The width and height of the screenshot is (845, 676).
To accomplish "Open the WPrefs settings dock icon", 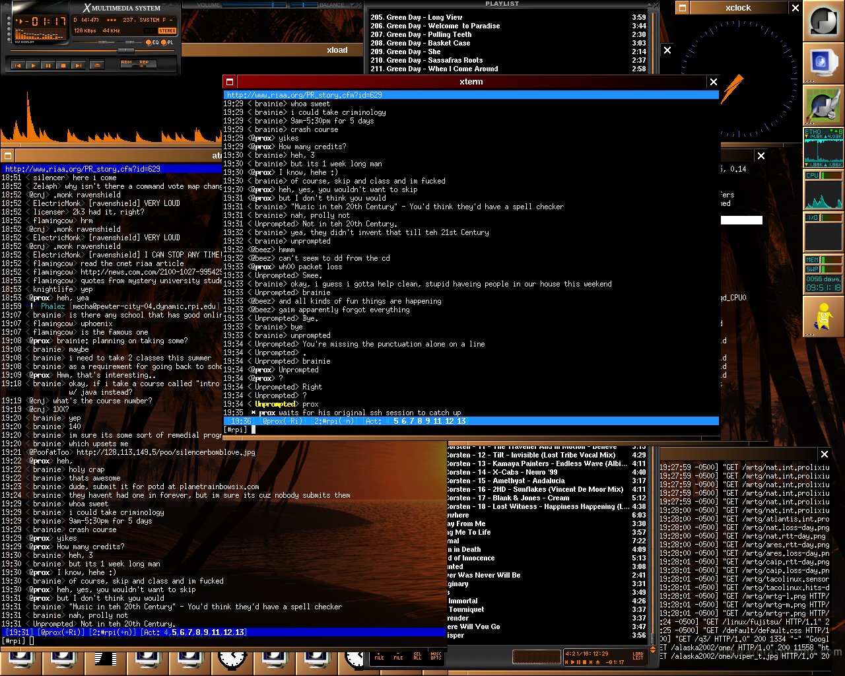I will point(823,106).
